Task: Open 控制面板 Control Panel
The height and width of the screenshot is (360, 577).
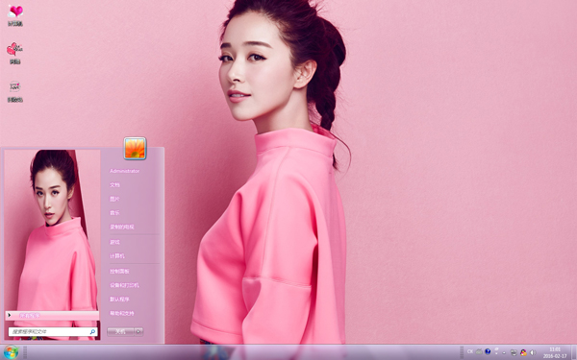Action: [119, 271]
